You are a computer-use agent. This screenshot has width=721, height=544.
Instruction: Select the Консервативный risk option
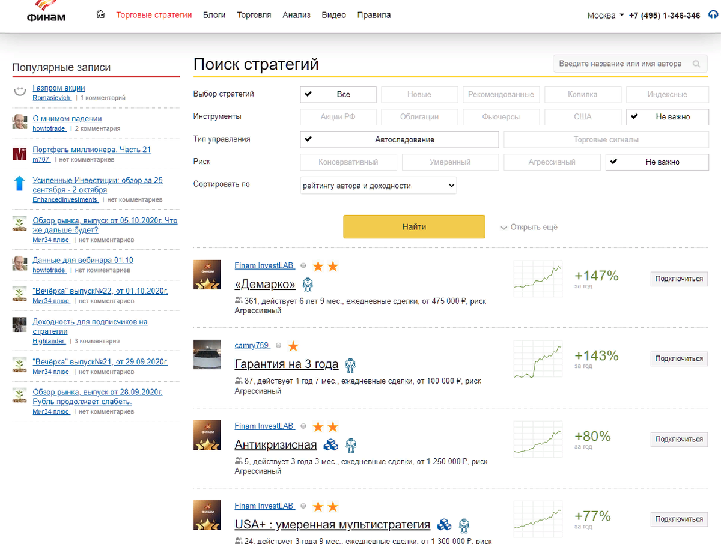pos(348,162)
